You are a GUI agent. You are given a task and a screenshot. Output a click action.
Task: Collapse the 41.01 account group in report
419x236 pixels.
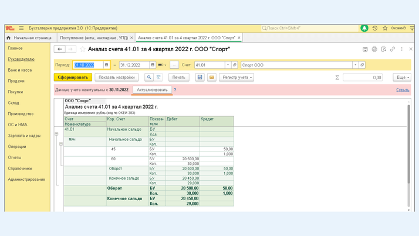point(56,134)
